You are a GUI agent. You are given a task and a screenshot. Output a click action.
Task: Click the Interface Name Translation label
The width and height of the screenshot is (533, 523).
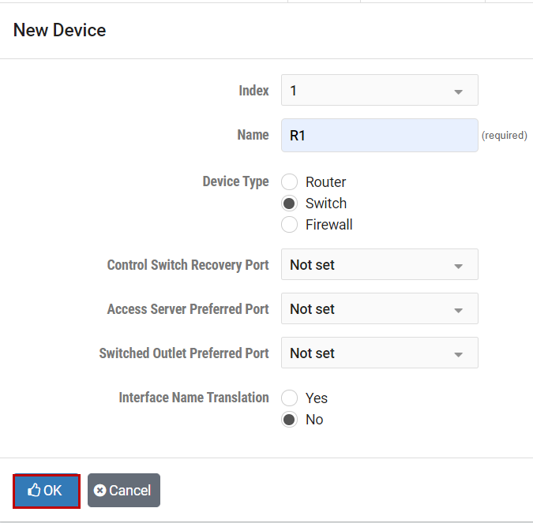[x=193, y=398]
